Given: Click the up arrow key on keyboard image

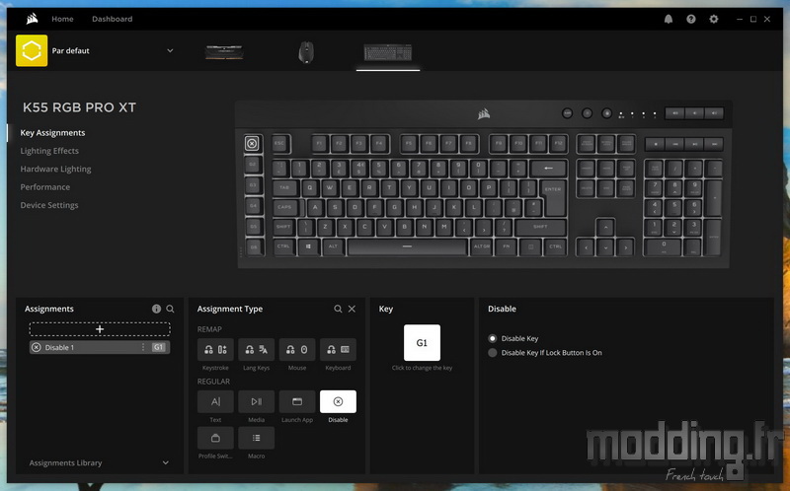Looking at the screenshot, I should point(605,228).
